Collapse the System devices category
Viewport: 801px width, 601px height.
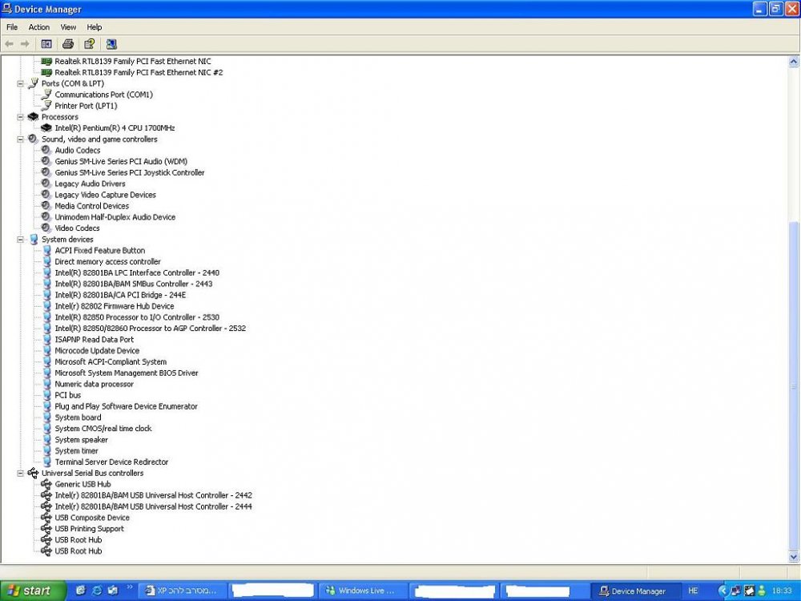coord(21,239)
